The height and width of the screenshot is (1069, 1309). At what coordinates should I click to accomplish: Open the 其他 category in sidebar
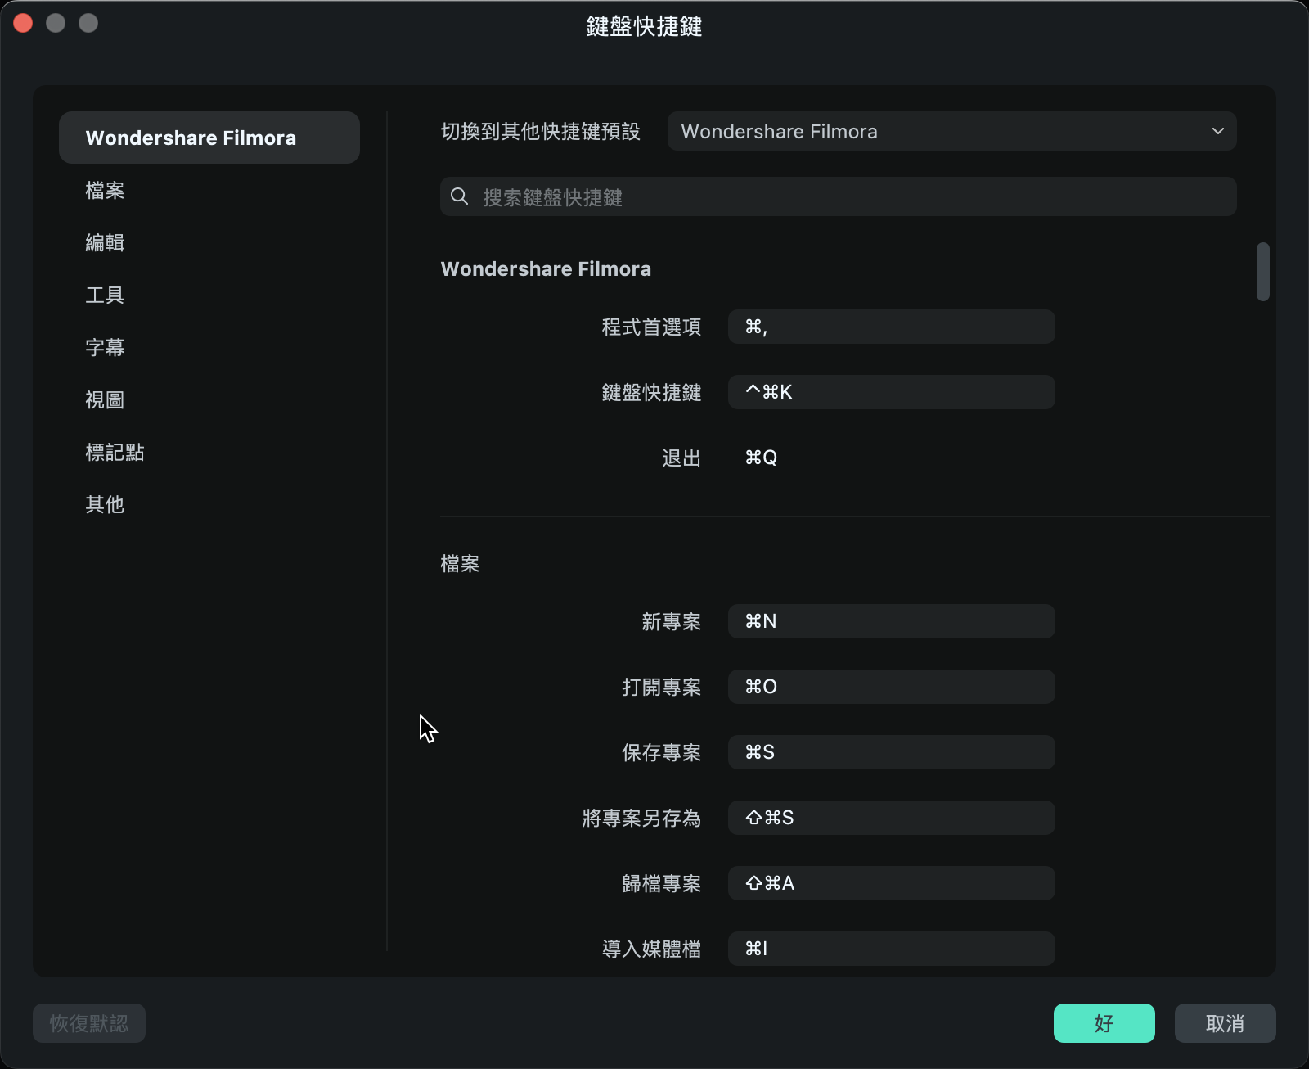click(105, 504)
